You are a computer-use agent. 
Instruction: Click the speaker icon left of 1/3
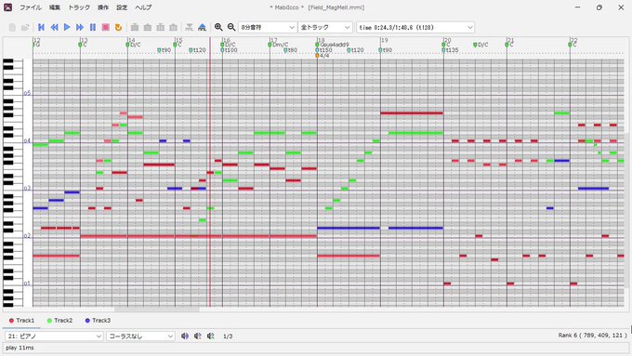click(210, 336)
